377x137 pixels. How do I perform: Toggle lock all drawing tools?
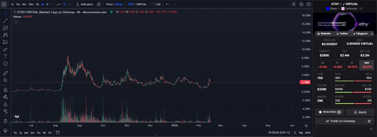coord(5,104)
